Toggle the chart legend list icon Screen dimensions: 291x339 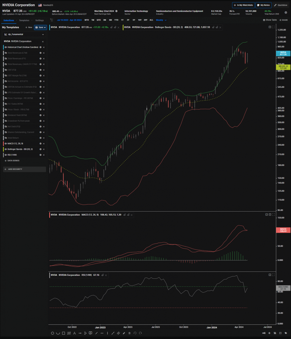coord(51,20)
